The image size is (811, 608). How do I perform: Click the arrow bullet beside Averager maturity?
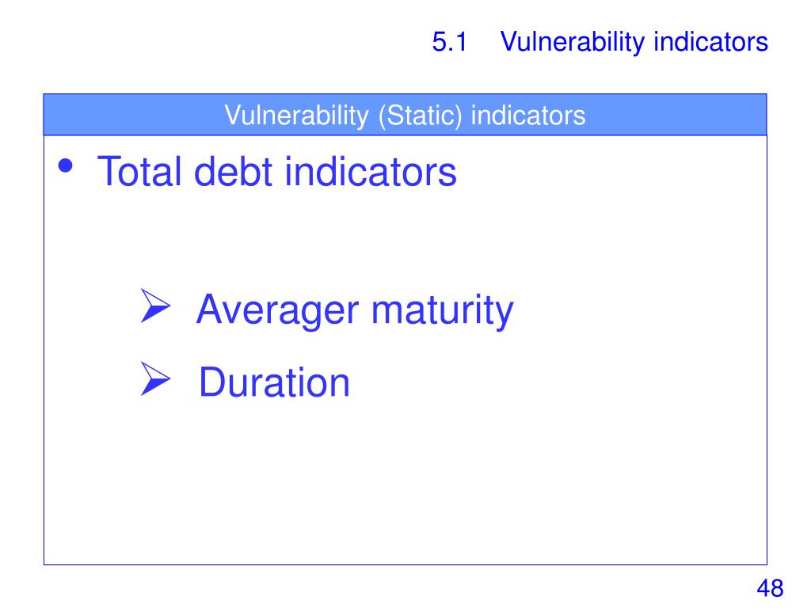155,306
